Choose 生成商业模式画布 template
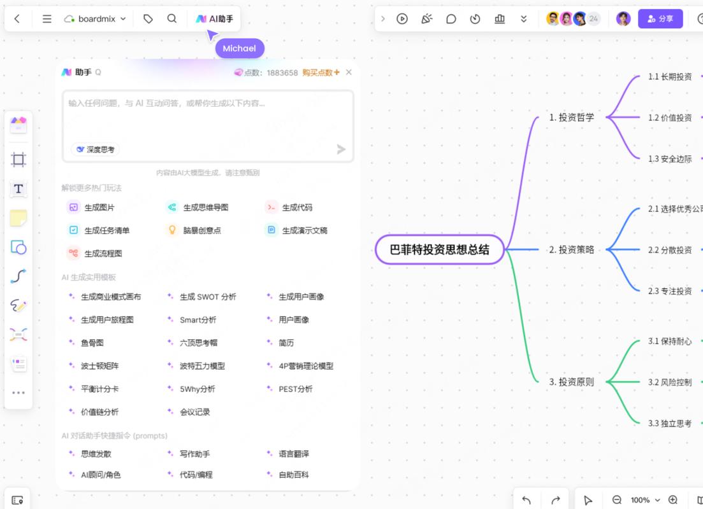 tap(105, 296)
